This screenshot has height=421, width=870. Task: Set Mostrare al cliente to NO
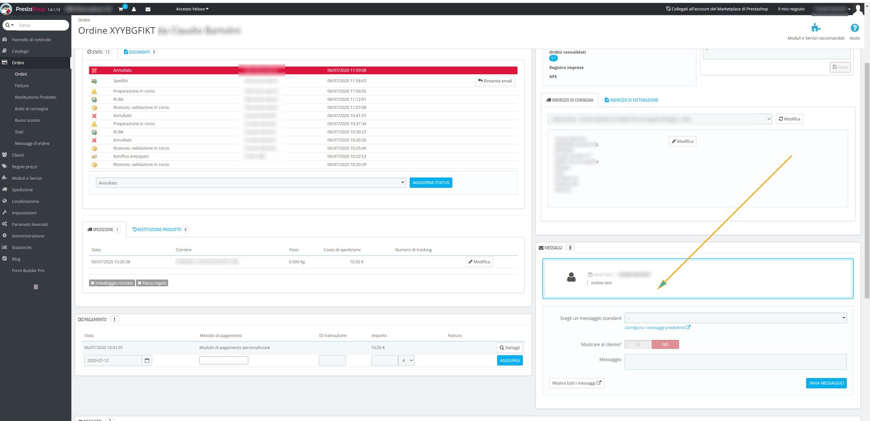pyautogui.click(x=665, y=344)
